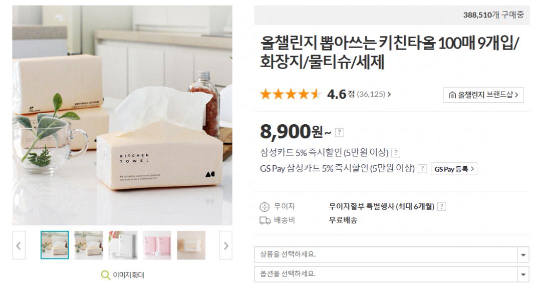
Task: Click the 무이자 installment icon
Action: [x=264, y=207]
